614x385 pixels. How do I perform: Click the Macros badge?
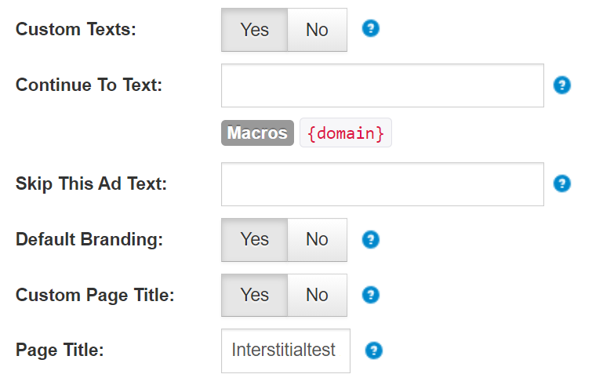click(257, 133)
